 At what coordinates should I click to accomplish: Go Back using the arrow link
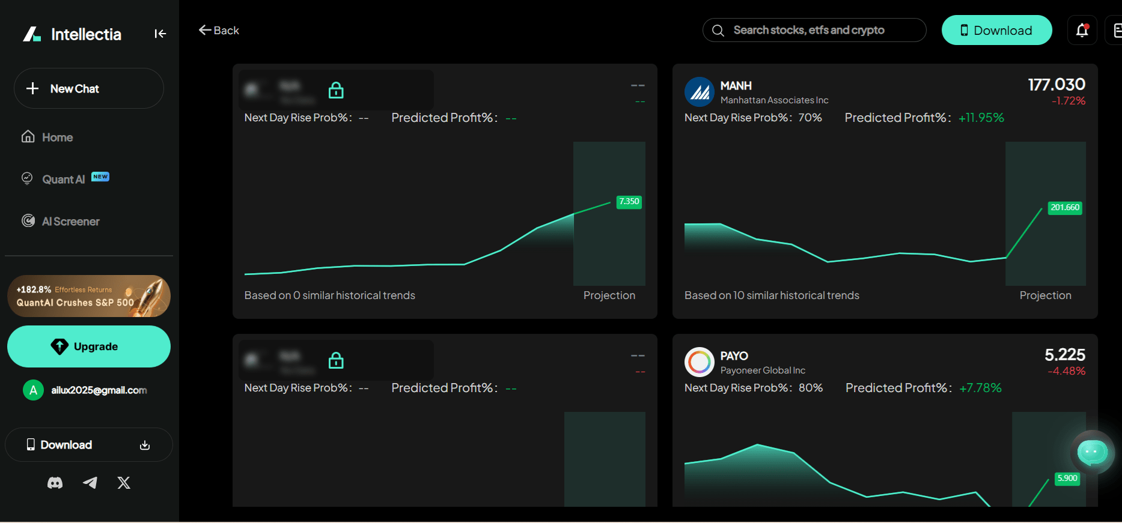pyautogui.click(x=219, y=30)
